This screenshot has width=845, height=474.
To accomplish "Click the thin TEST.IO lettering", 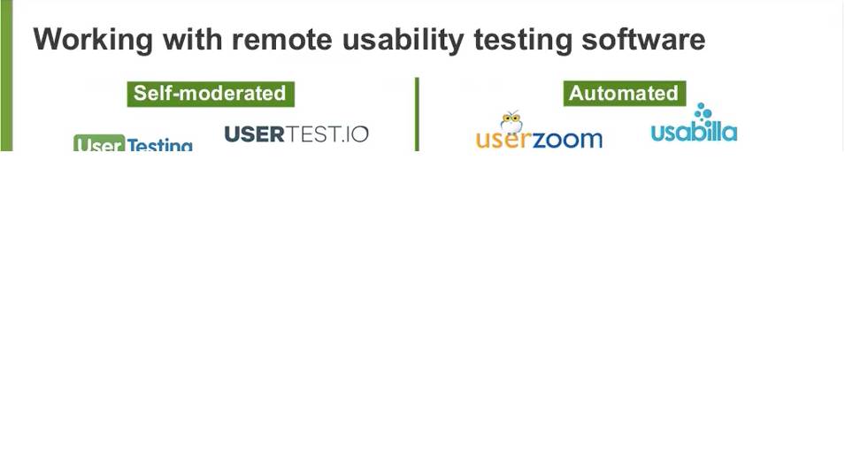I will 327,134.
